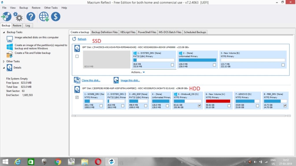The width and height of the screenshot is (296, 166).
Task: Open the Help menu
Action: coord(64,8)
